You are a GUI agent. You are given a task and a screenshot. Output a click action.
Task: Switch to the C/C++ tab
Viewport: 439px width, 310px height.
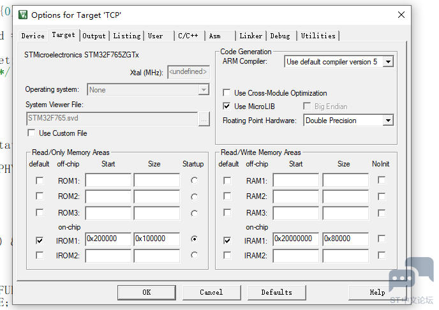188,36
